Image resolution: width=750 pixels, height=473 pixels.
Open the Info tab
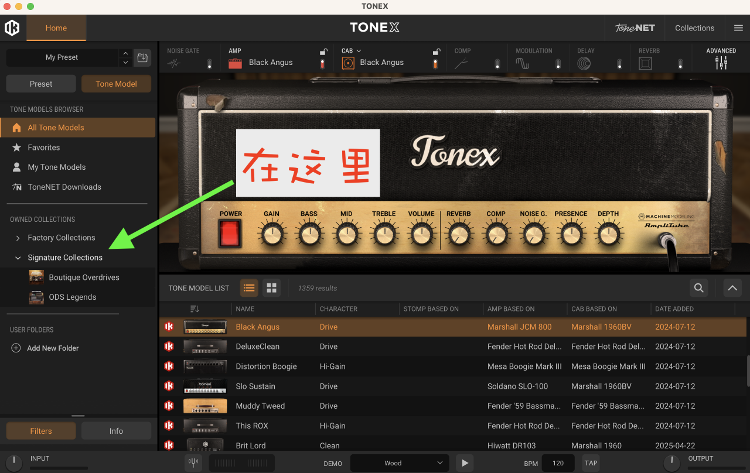(x=116, y=431)
